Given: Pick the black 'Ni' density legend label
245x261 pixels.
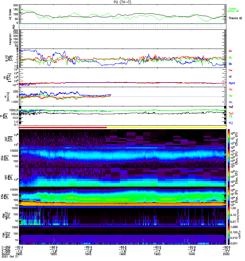Looking at the screenshot, I should pyautogui.click(x=230, y=77).
